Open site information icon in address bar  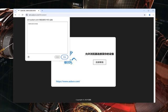(x=27, y=15)
